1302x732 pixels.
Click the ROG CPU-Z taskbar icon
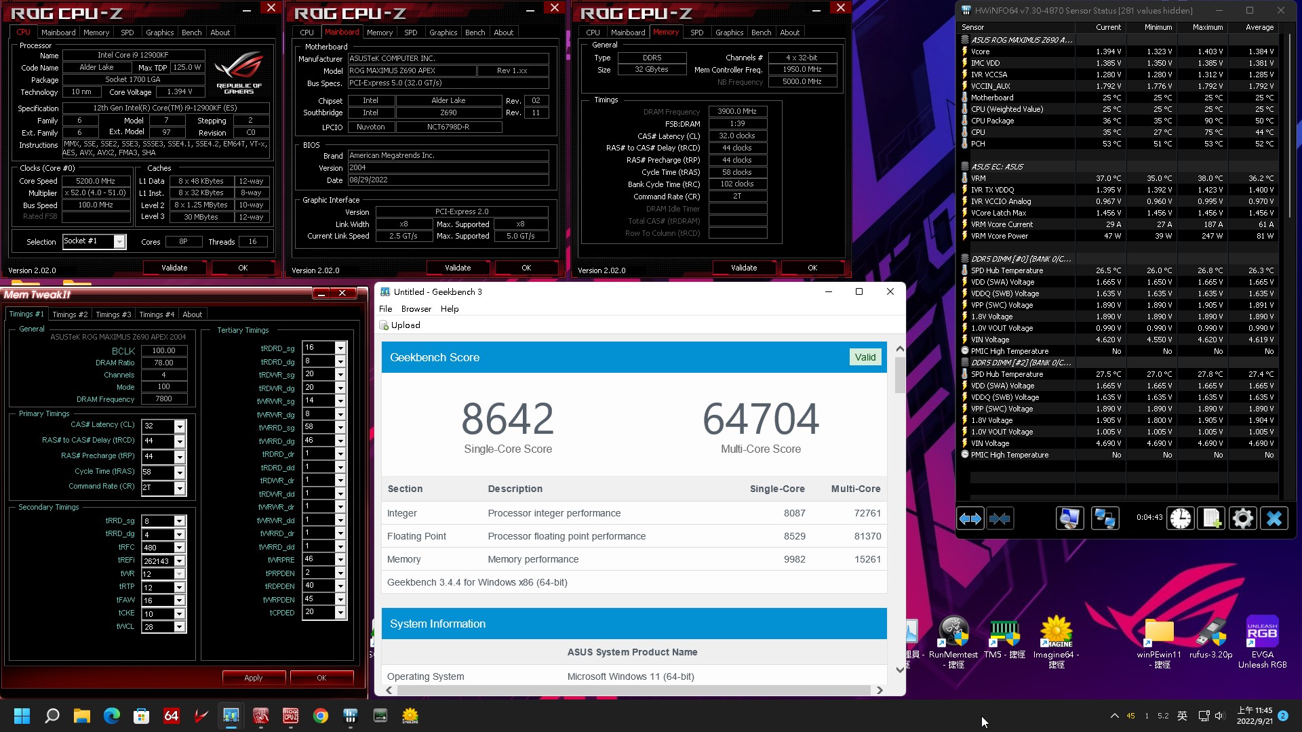coord(291,716)
